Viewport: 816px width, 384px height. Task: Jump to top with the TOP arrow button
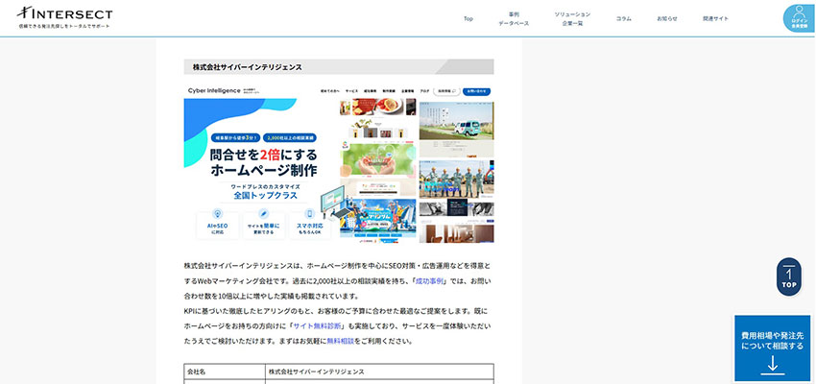[789, 276]
